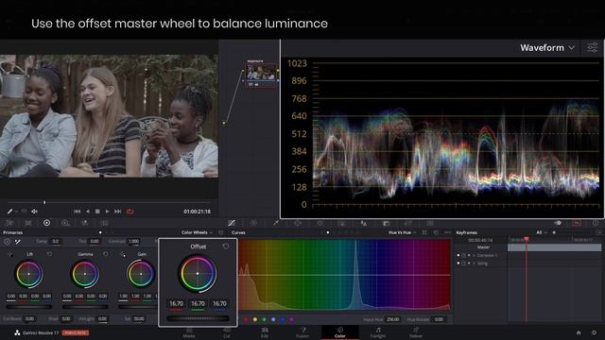Viewport: 605px width, 340px height.
Task: Reset the Offset color wheel
Action: [226, 246]
